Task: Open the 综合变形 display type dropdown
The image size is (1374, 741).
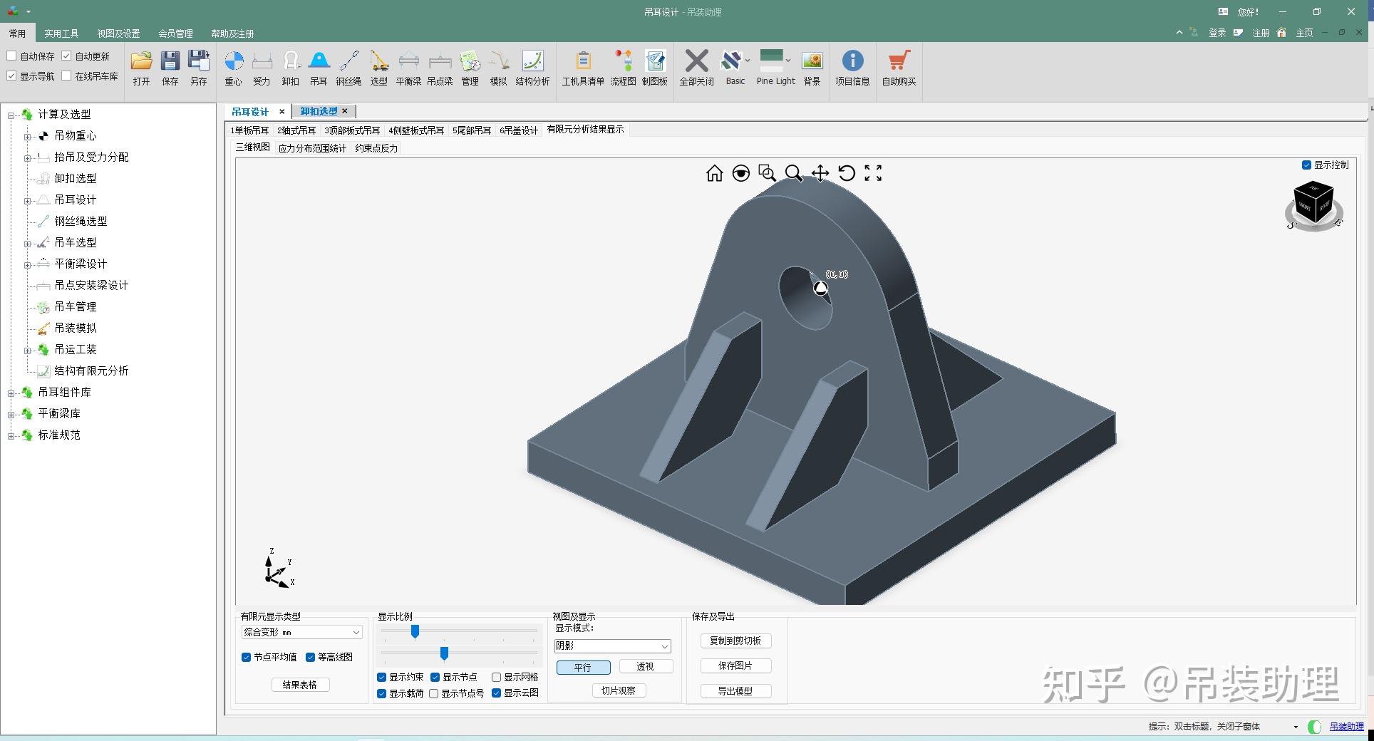Action: tap(301, 632)
